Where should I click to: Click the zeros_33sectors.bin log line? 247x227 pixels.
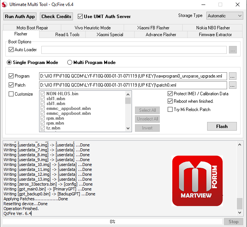pos(48,184)
